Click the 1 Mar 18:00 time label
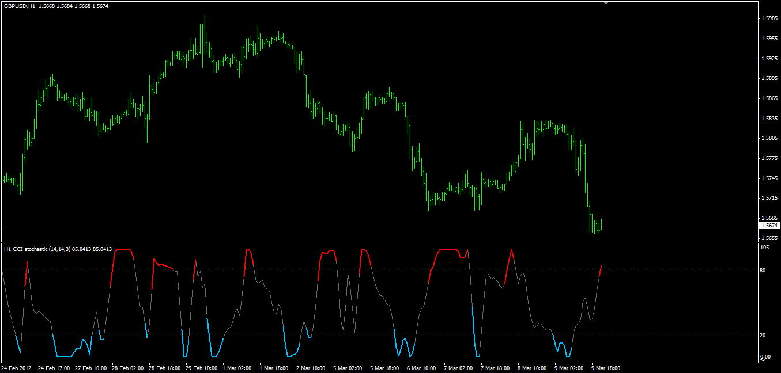The width and height of the screenshot is (781, 373). click(x=274, y=367)
